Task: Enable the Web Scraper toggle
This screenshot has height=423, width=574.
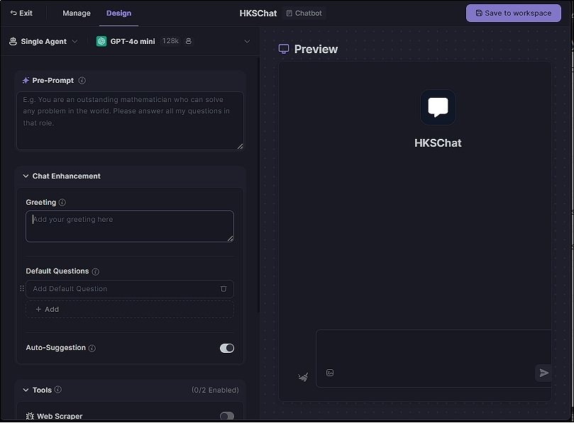Action: point(227,417)
